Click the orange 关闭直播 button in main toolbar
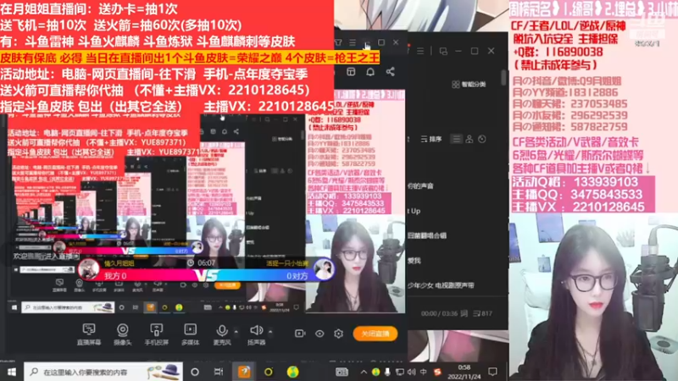 click(x=375, y=334)
